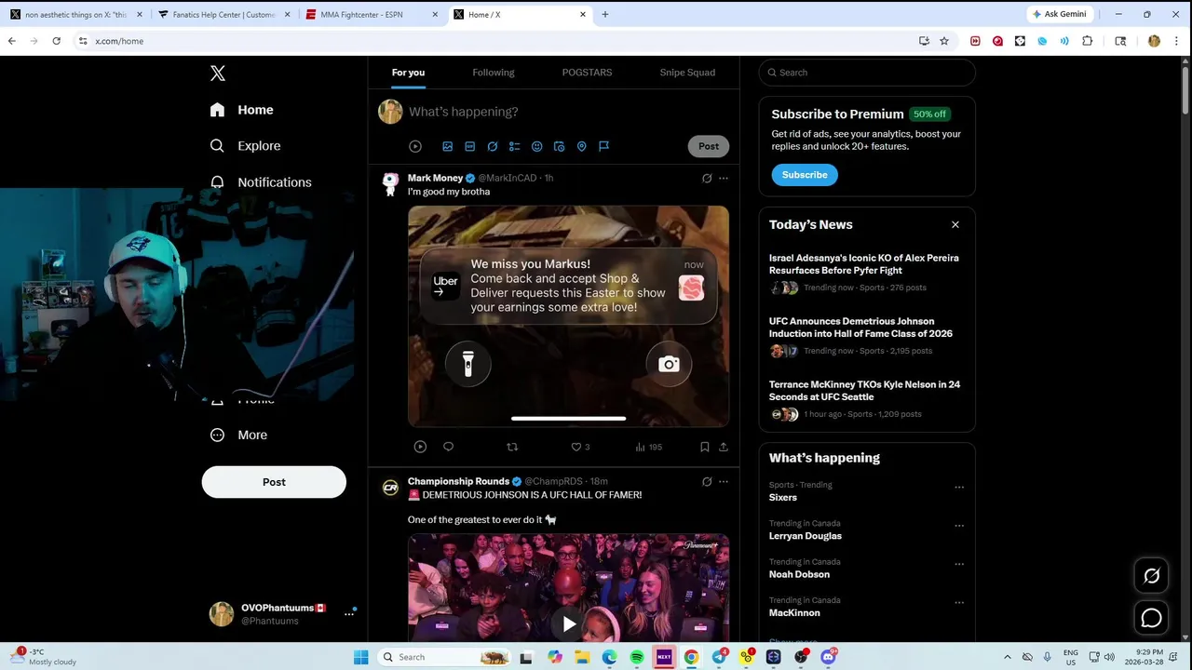Open options for MacKinnon trend

pos(959,602)
